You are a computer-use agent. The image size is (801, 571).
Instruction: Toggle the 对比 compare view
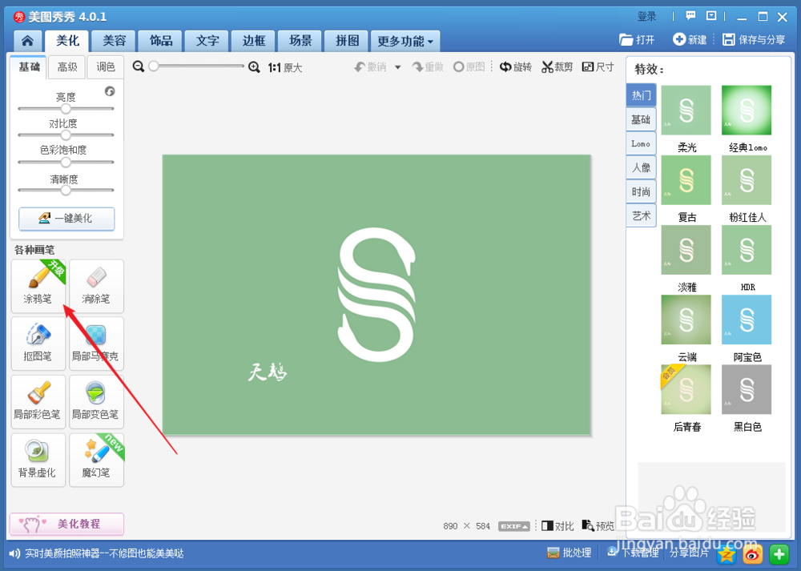(557, 526)
